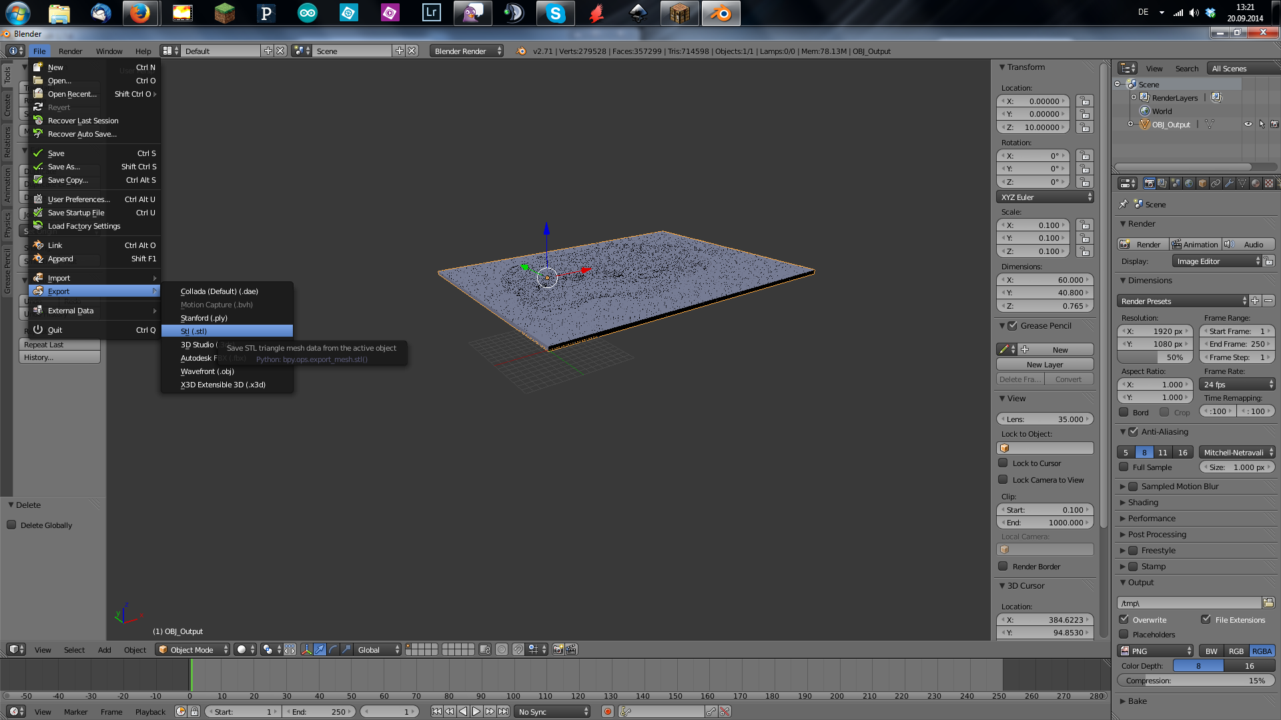Enable the Lock Camera to View checkbox
The height and width of the screenshot is (720, 1281).
tap(1003, 479)
